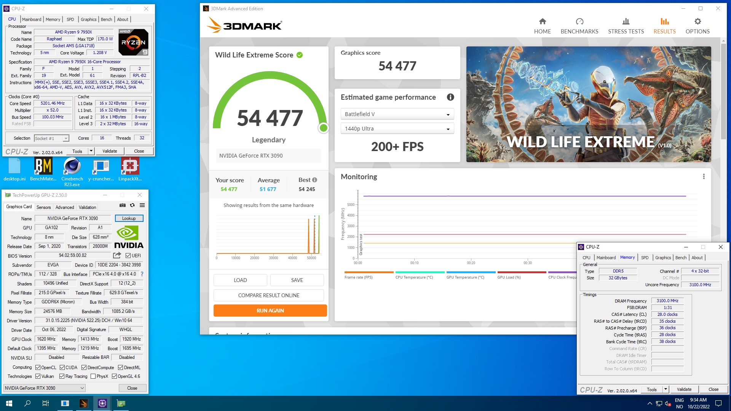
Task: Switch to SPD tab in CPU-Z Memory window
Action: pyautogui.click(x=645, y=258)
